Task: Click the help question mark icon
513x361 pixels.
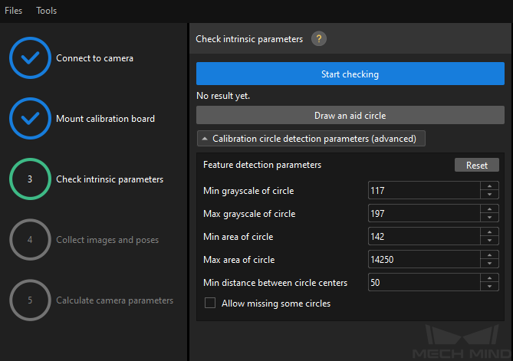Action: pyautogui.click(x=319, y=39)
